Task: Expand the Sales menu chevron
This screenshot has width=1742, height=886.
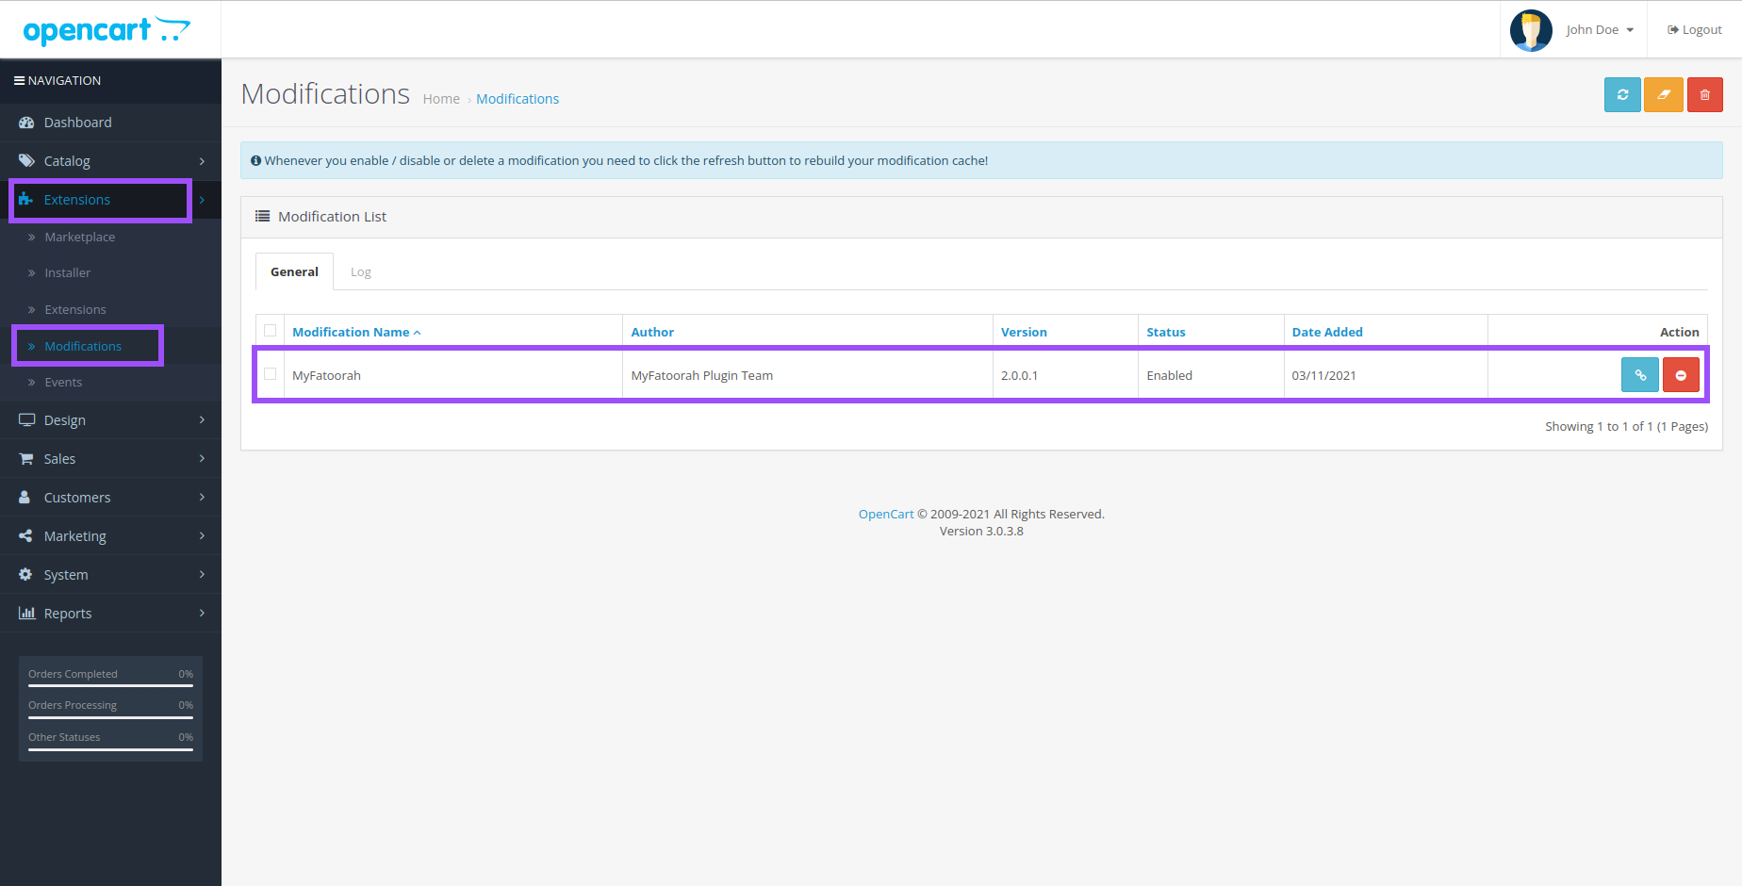Action: pyautogui.click(x=202, y=459)
